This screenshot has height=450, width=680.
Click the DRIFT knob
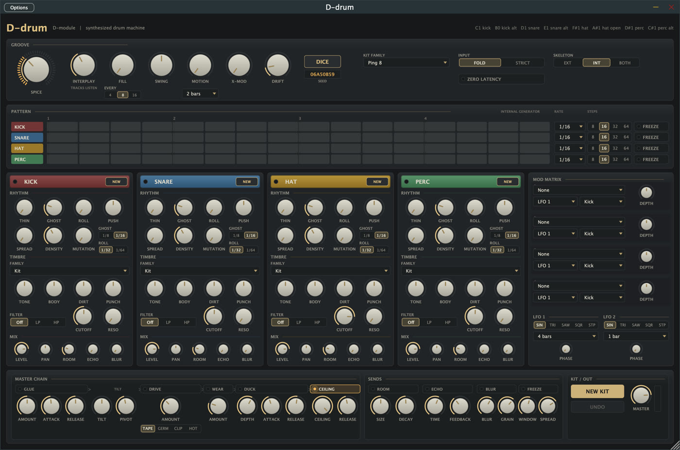coord(278,65)
